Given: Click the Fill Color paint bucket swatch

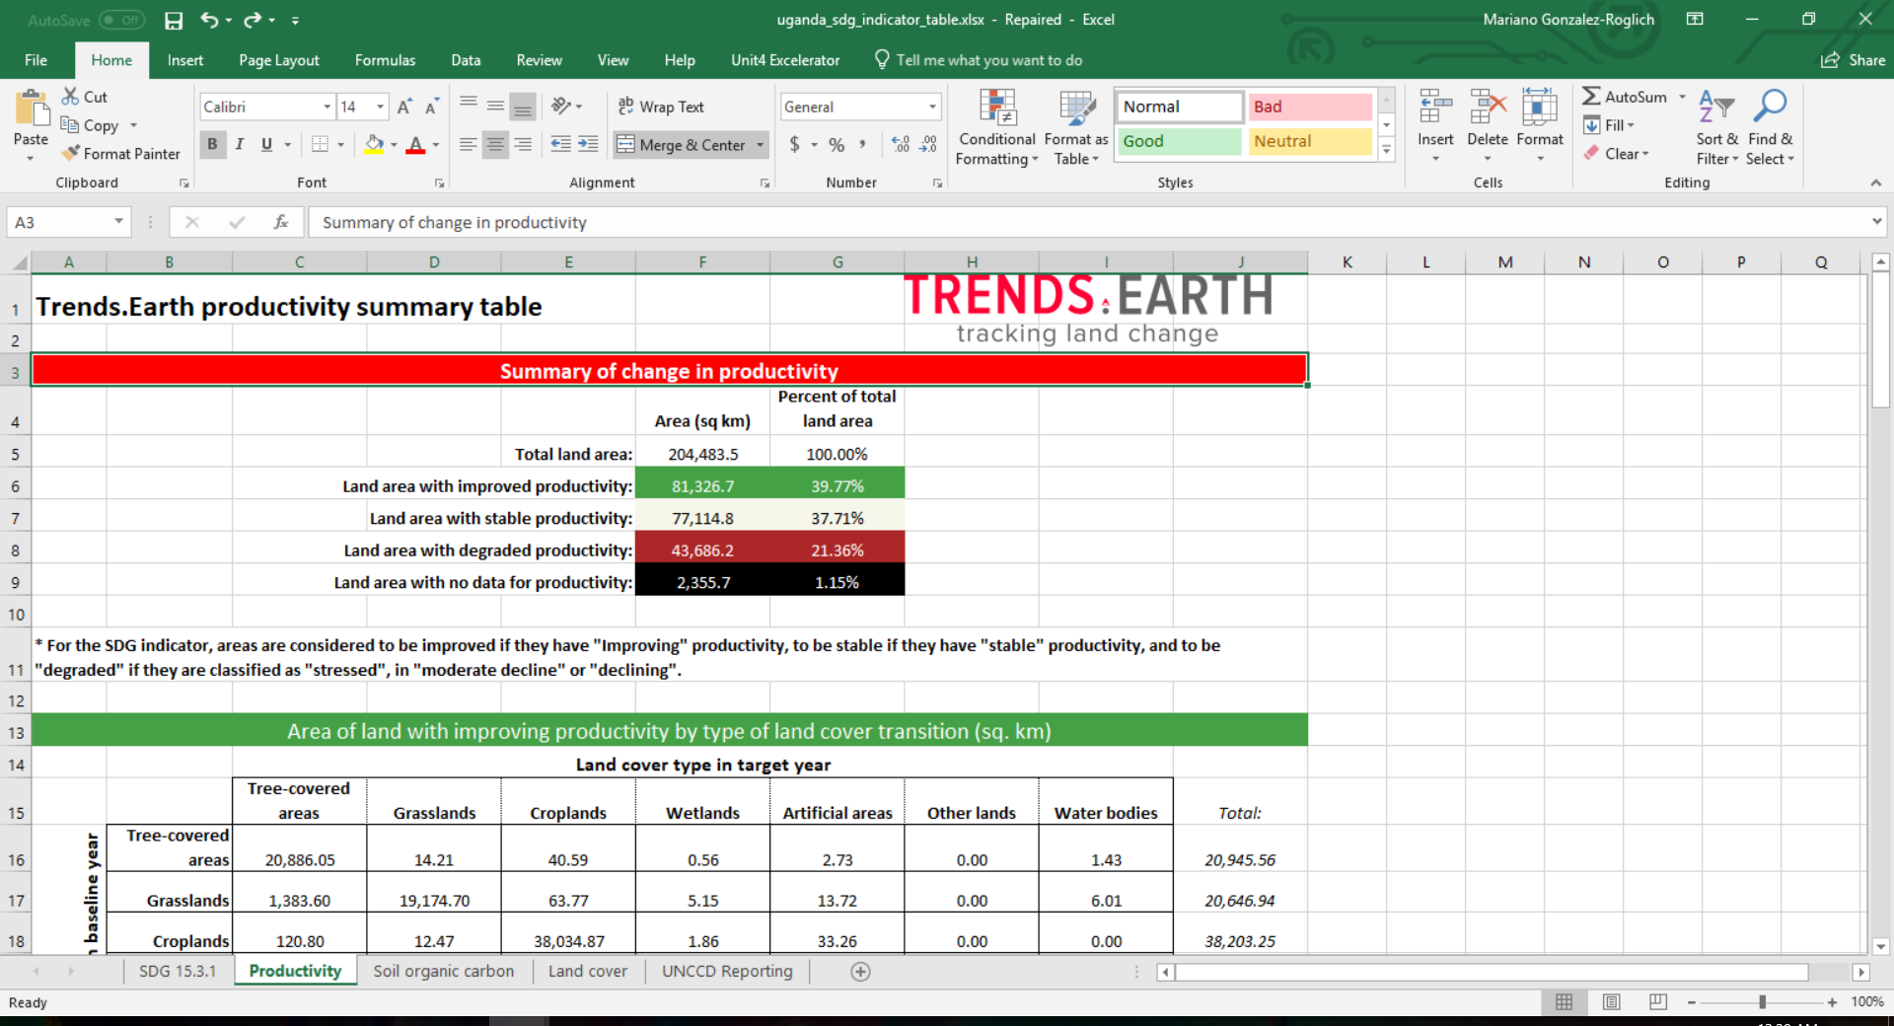Looking at the screenshot, I should point(374,144).
